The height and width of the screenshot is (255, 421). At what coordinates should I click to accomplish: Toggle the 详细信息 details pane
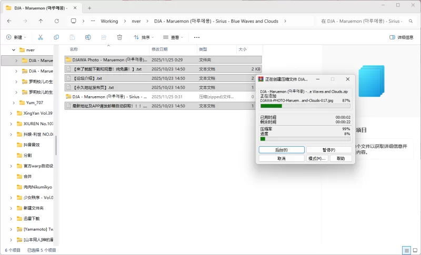[402, 37]
